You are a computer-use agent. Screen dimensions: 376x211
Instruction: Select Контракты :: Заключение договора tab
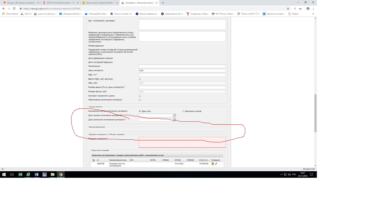(139, 3)
